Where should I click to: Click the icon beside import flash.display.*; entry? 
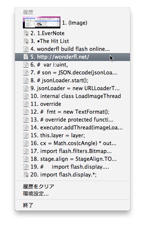pyautogui.click(x=26, y=175)
